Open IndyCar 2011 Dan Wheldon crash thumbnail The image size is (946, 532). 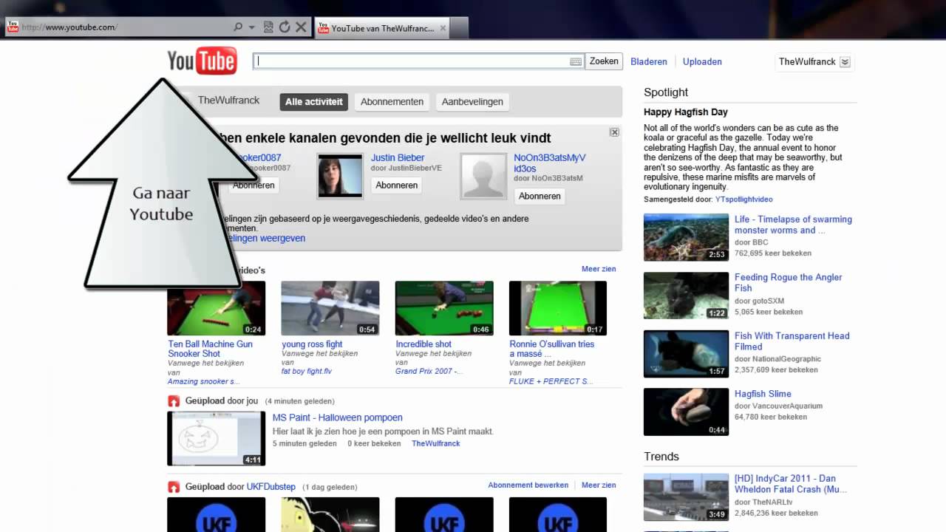click(x=686, y=497)
